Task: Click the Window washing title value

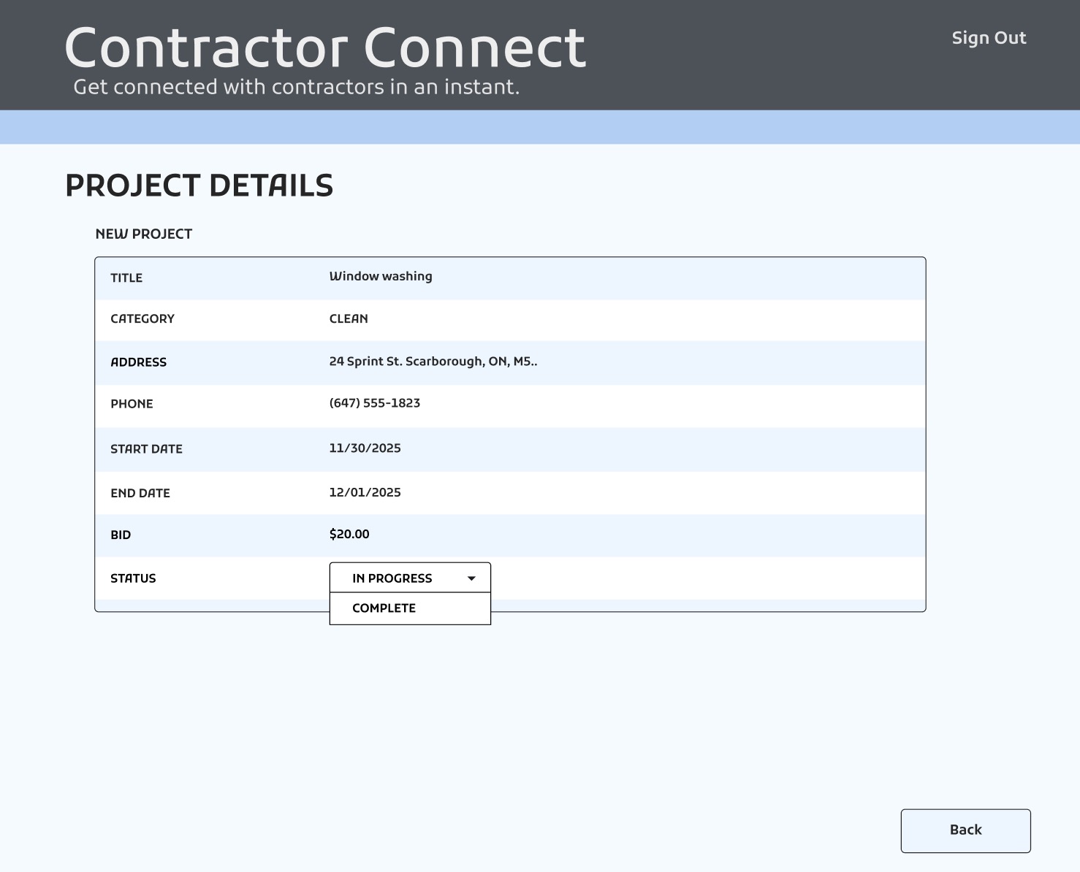Action: (381, 276)
